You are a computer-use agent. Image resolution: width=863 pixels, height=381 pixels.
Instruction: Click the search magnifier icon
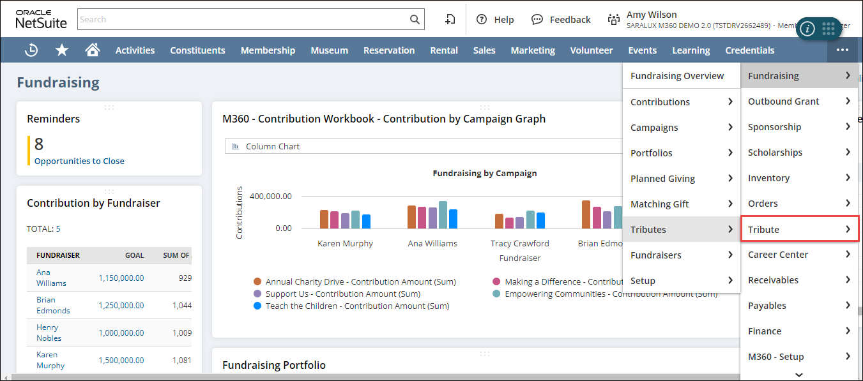[x=415, y=19]
